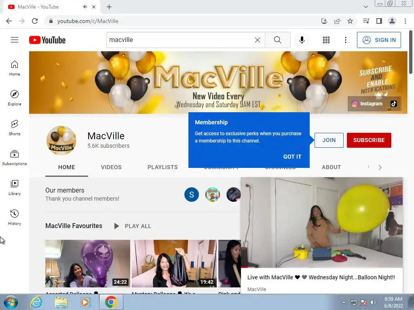The image size is (414, 310).
Task: Open the Chrome three-dot menu
Action: point(405,21)
